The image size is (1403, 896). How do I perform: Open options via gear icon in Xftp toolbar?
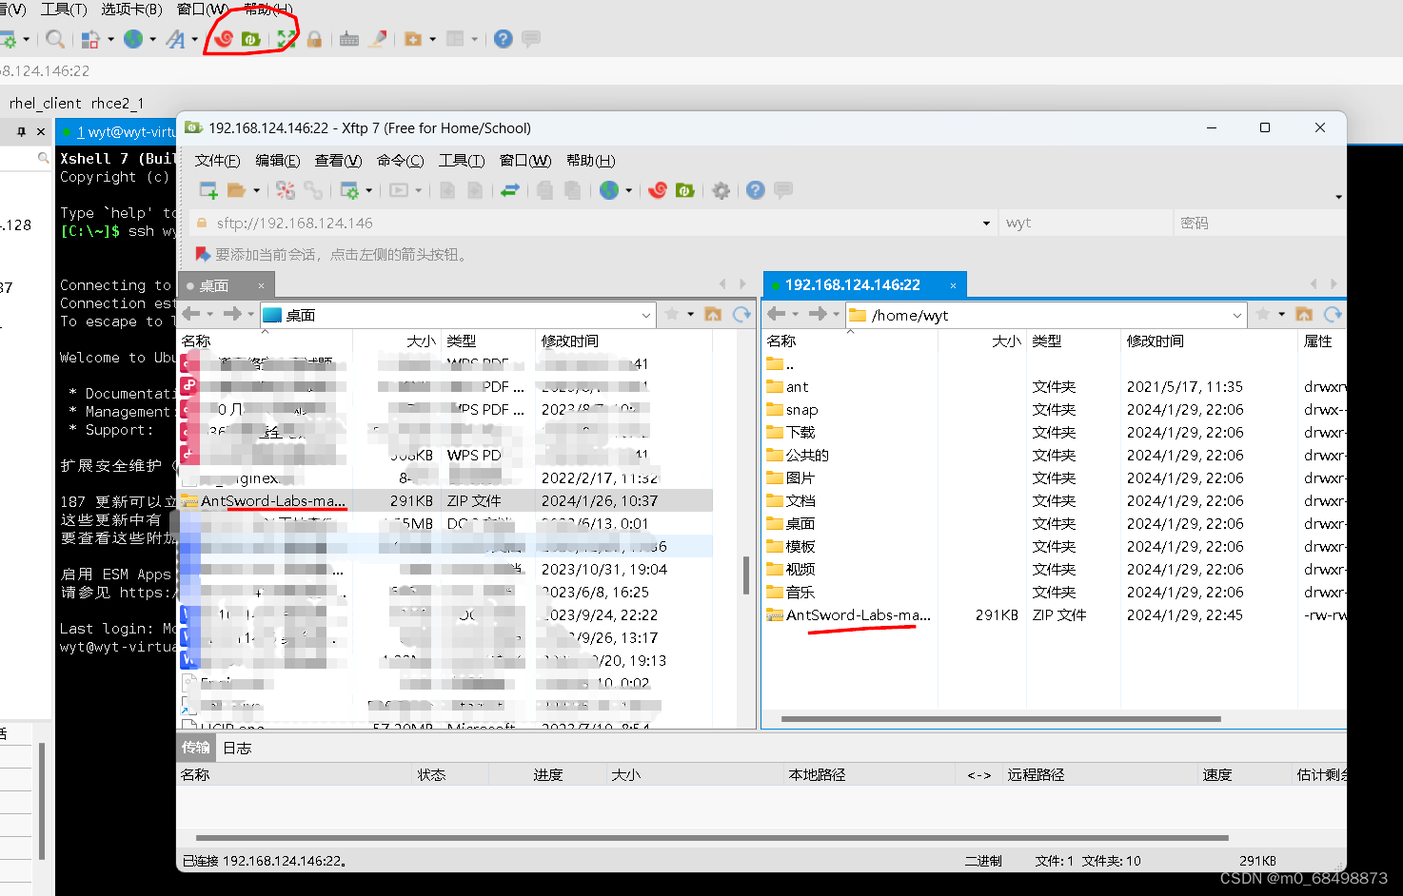tap(721, 190)
